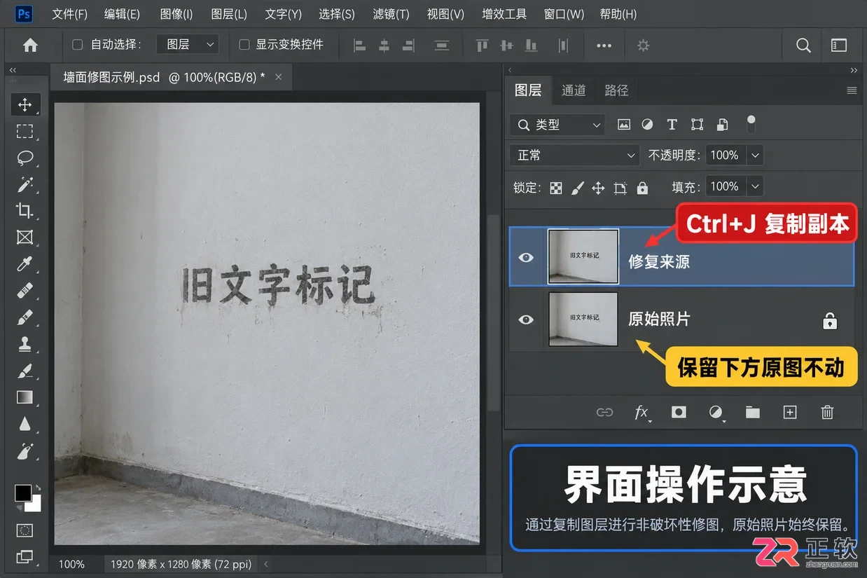This screenshot has width=867, height=578.
Task: Open the 正常 blend mode dropdown
Action: pyautogui.click(x=575, y=156)
